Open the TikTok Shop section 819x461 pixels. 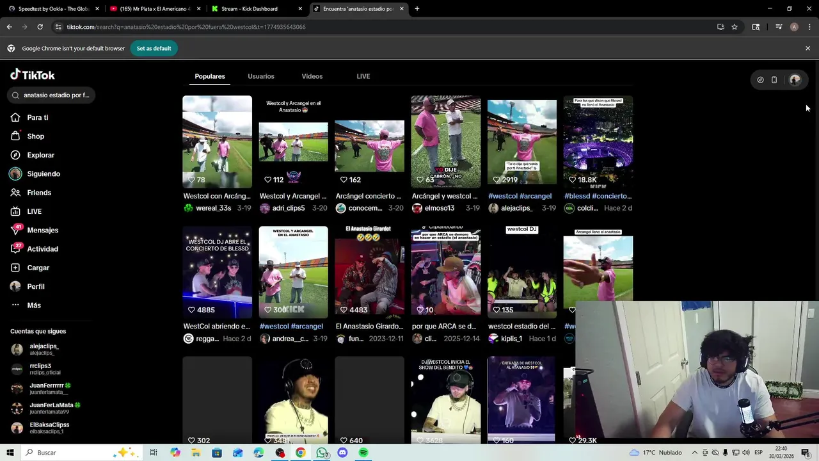tap(28, 136)
